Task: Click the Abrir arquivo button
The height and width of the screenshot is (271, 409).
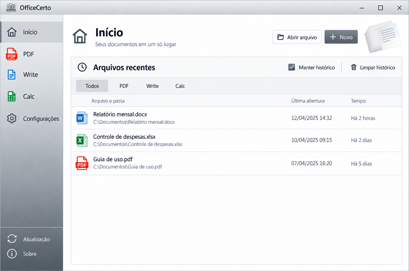Action: [x=297, y=37]
